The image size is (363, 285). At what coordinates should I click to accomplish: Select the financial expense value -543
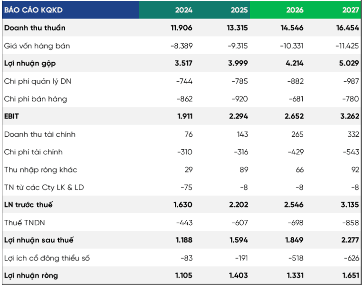click(x=351, y=152)
